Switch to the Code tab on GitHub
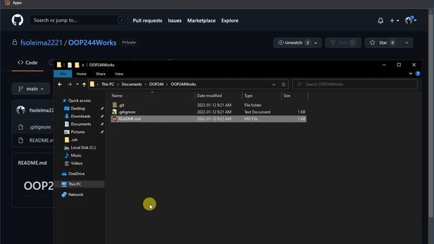 (27, 63)
